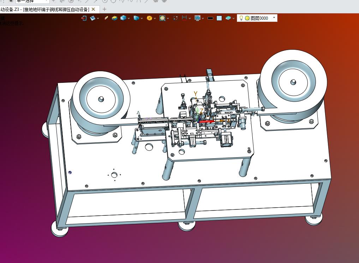Screen dimensions: 359x263
Task: Select the shaded blue cube display mode
Action: 123,18
